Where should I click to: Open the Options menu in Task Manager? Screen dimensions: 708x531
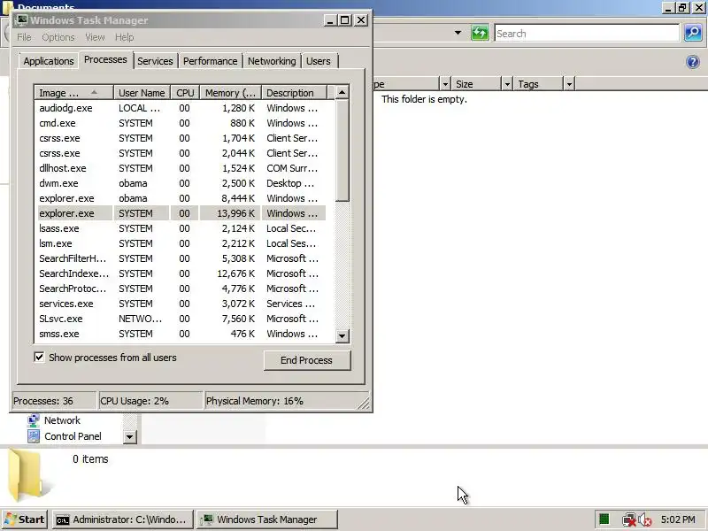58,37
